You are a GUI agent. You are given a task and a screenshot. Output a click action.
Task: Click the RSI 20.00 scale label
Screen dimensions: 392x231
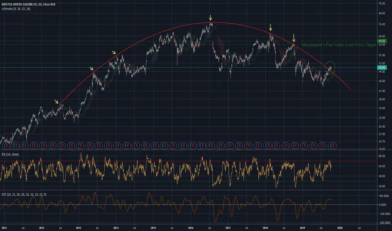382,186
